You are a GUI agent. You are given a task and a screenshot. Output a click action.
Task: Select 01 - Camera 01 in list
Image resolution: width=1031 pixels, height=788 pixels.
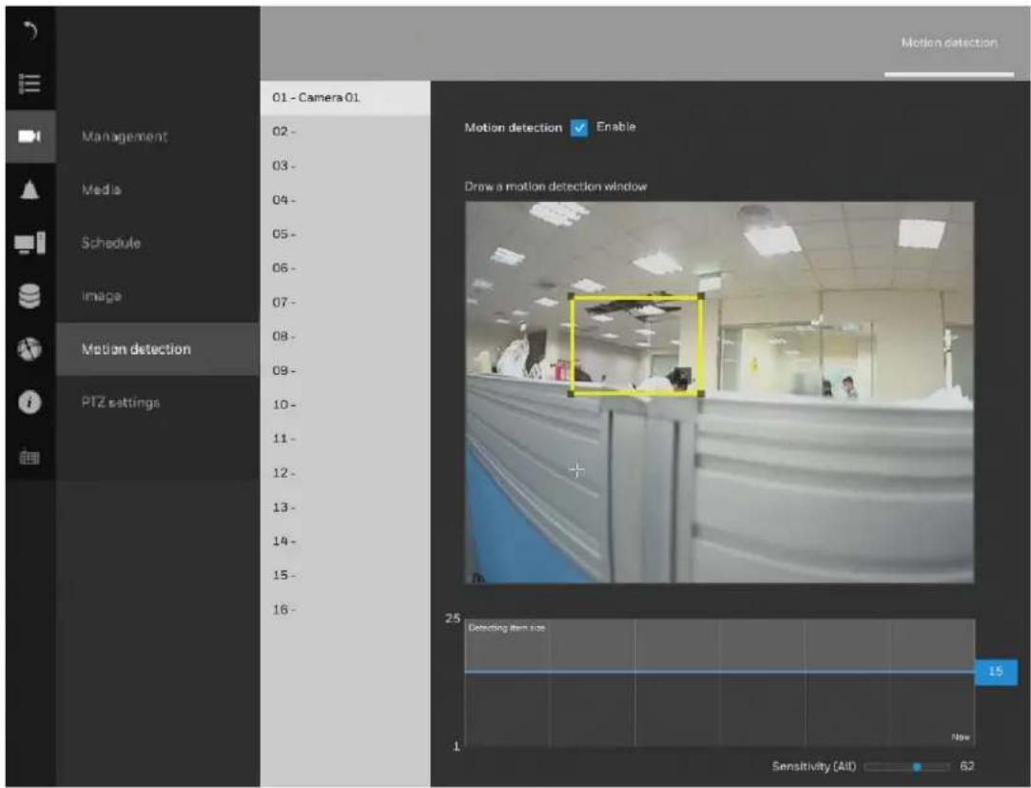[x=345, y=98]
